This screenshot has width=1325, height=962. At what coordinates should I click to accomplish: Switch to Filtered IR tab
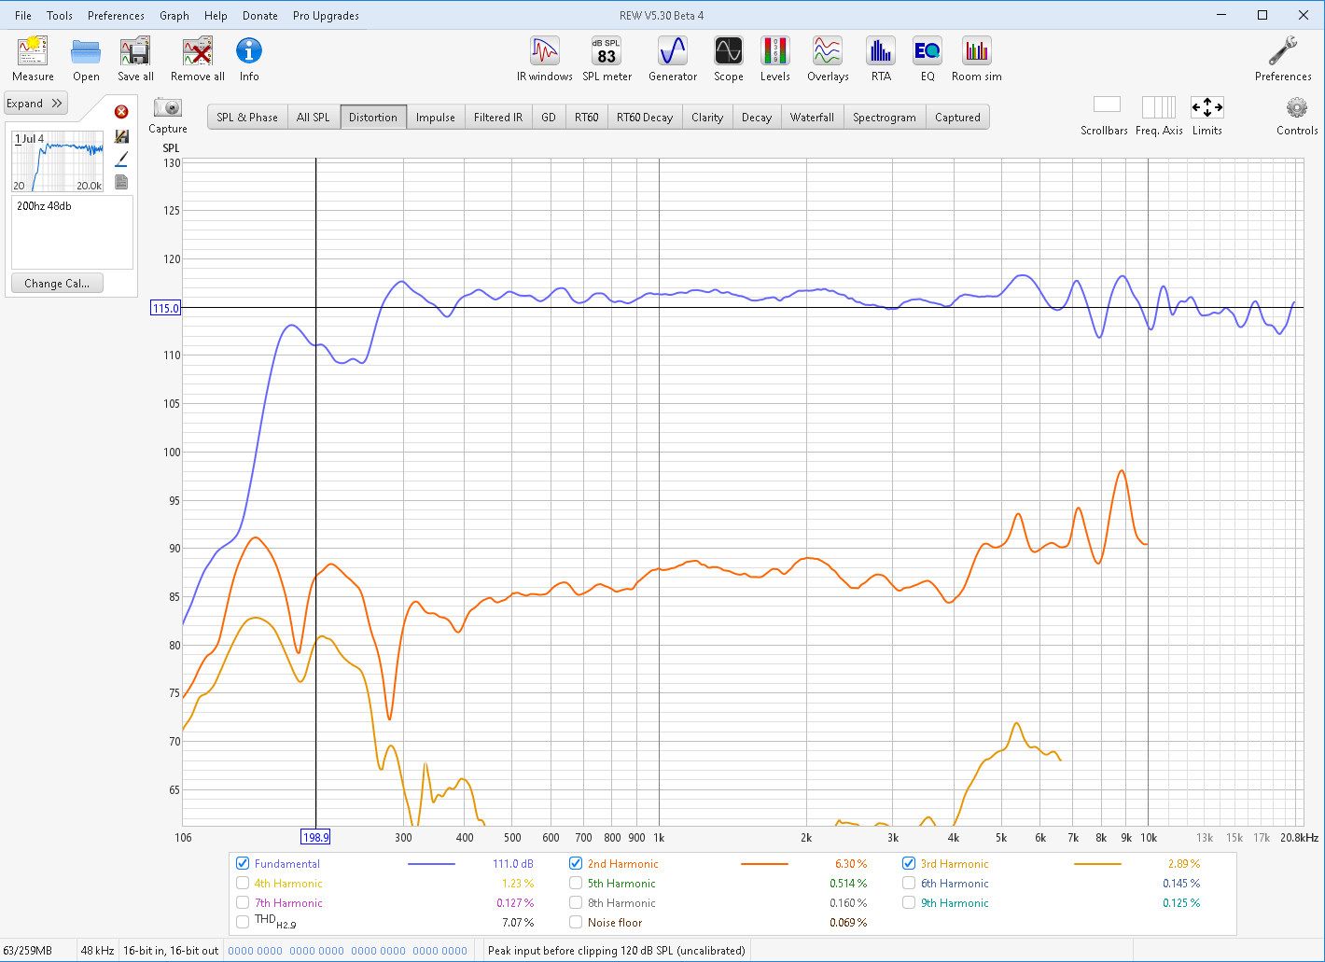(x=498, y=117)
